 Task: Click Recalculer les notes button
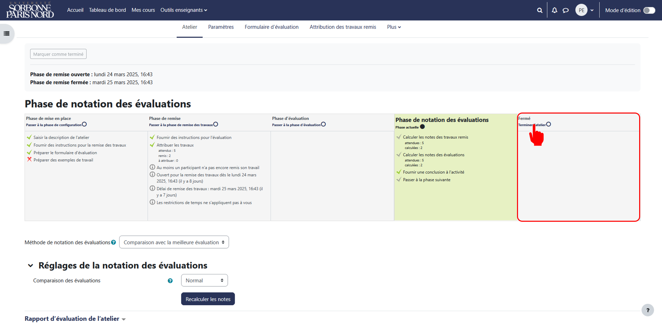(208, 299)
